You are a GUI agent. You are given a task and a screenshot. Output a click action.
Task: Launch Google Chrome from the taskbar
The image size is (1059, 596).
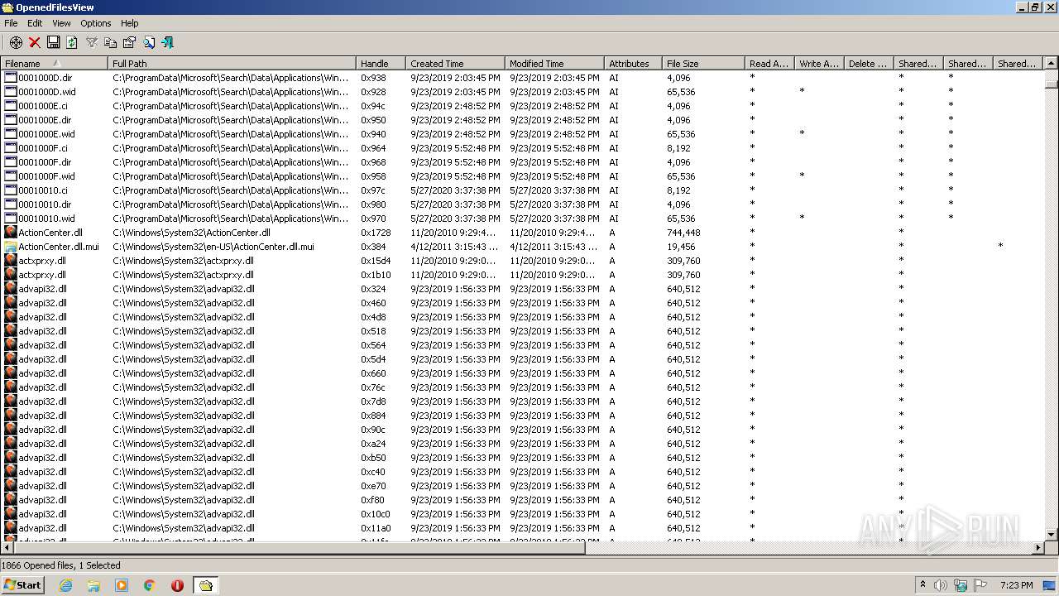click(149, 585)
